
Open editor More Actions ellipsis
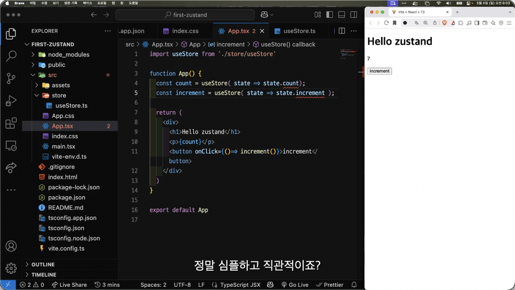point(354,31)
